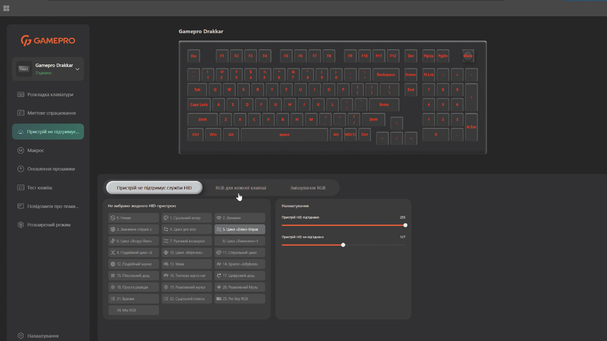Adjust the Пристрій HID не під'єднано slider
The width and height of the screenshot is (607, 341).
(x=343, y=245)
